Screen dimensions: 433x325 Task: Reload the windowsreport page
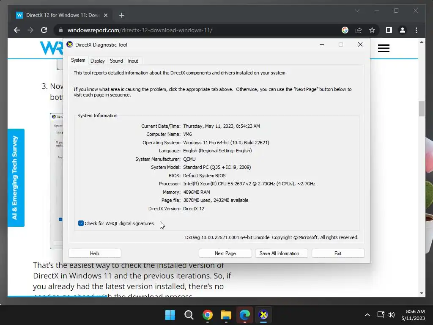point(44,30)
